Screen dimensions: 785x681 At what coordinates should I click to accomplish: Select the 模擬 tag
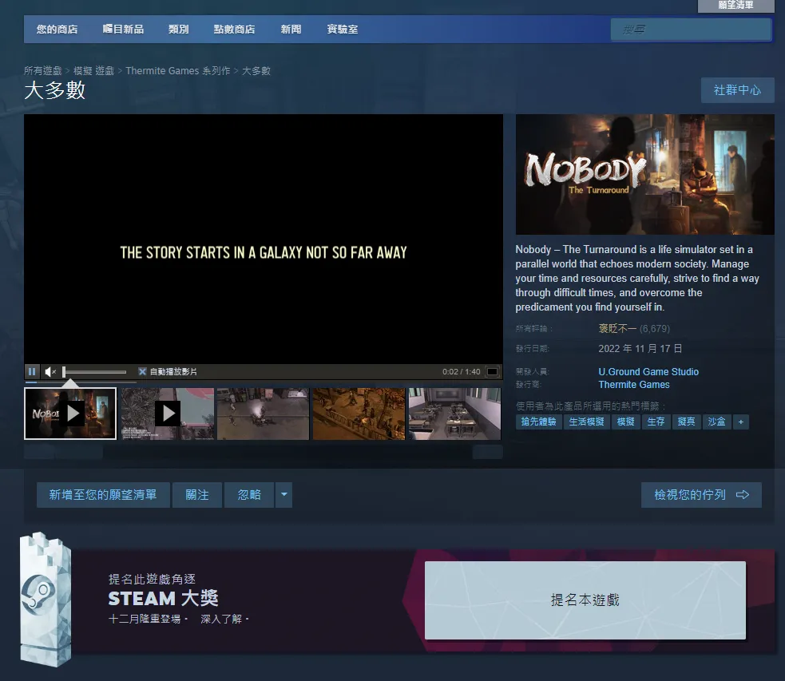pyautogui.click(x=626, y=422)
